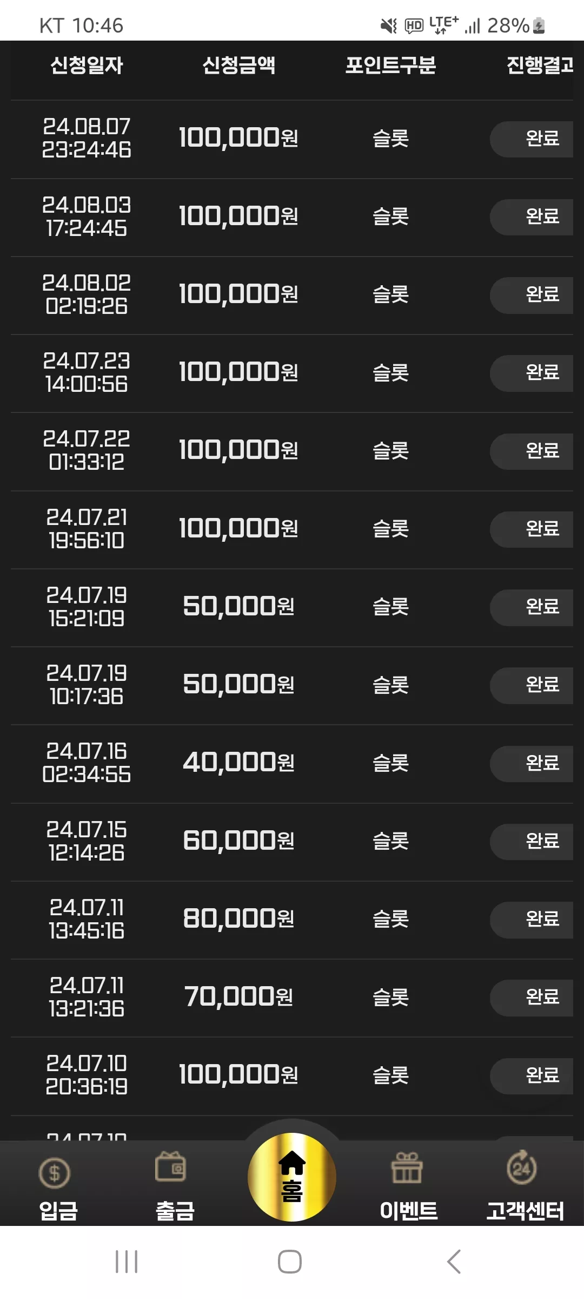584x1299 pixels.
Task: Tap the gold 홈 home button
Action: click(x=292, y=1177)
